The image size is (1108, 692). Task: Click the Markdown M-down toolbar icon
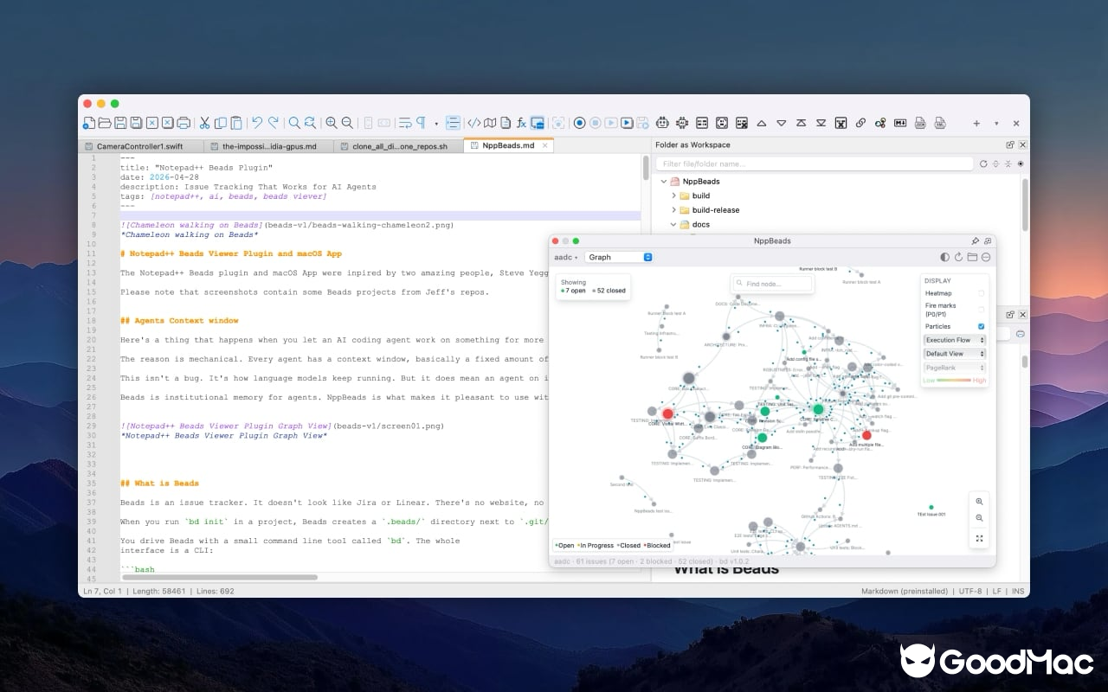(900, 123)
